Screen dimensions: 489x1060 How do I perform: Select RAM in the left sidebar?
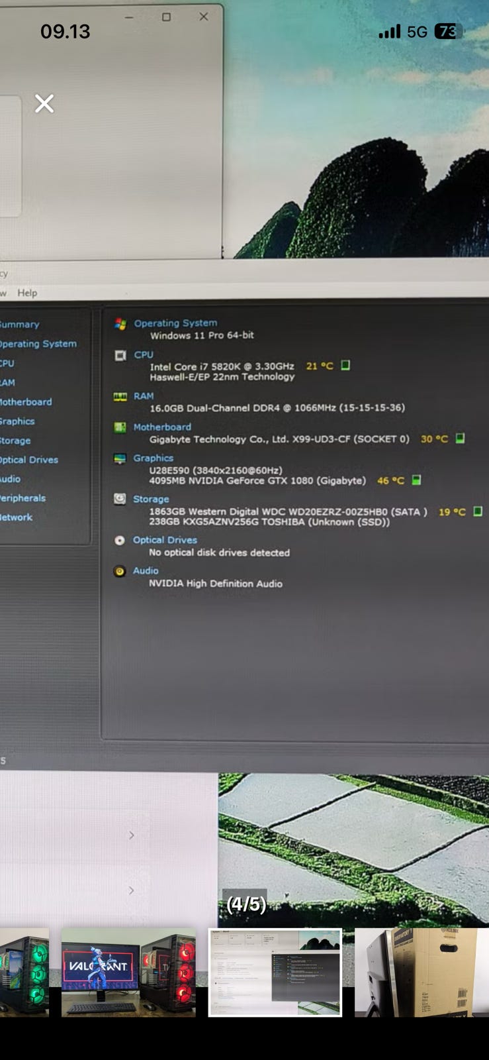click(x=8, y=382)
